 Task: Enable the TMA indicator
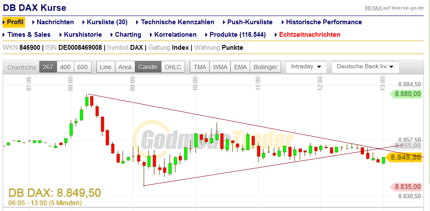[200, 67]
